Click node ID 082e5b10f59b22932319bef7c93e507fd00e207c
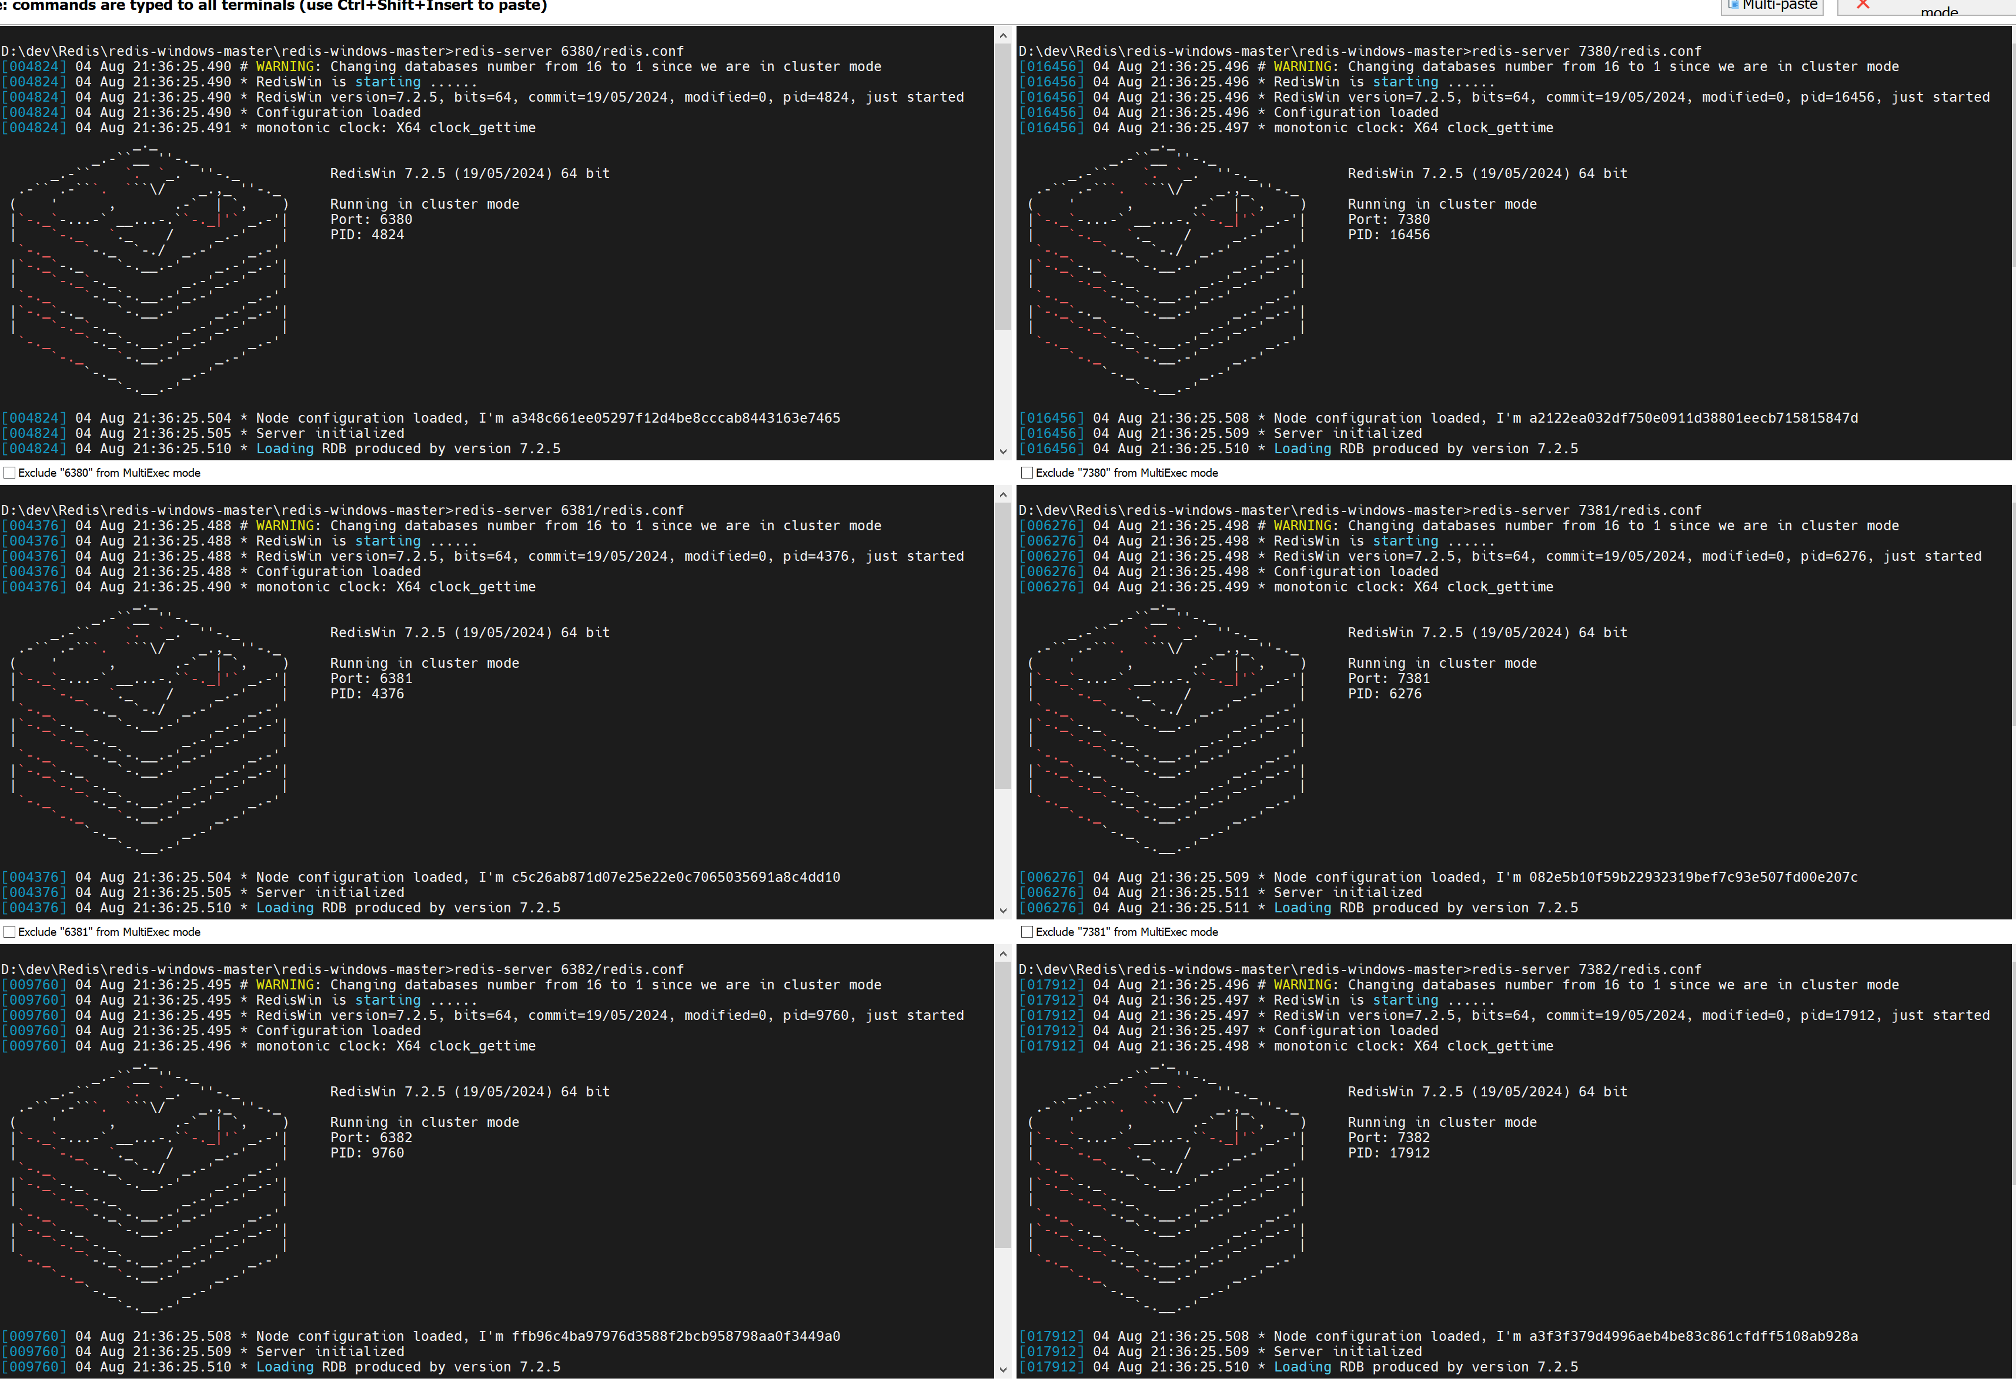2016x1385 pixels. coord(1694,877)
